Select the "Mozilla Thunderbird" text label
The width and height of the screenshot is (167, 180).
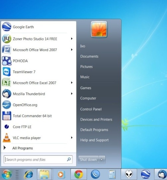[x=29, y=94]
